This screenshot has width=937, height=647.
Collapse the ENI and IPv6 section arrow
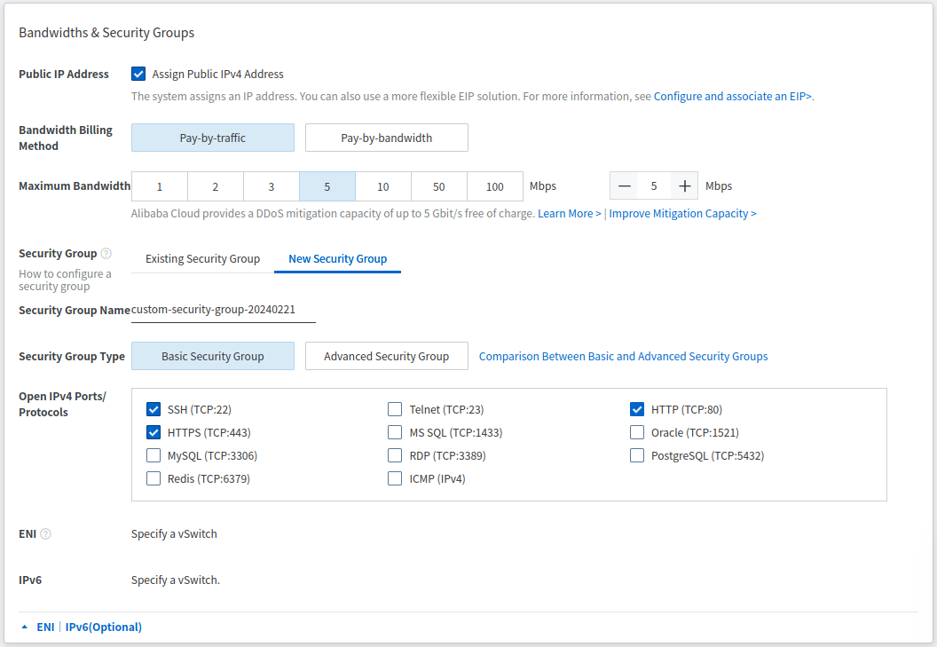pos(23,627)
